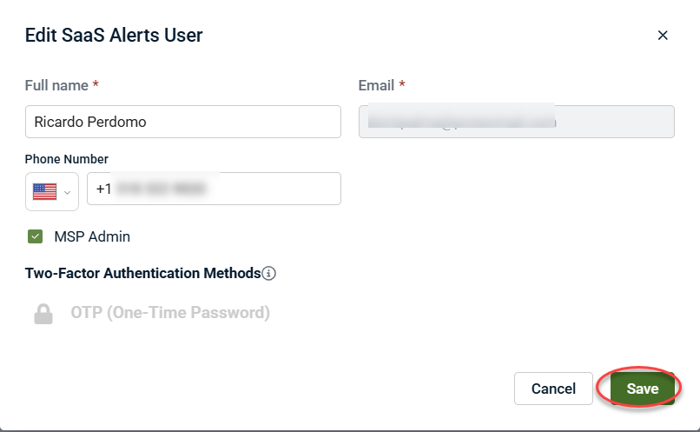The image size is (700, 432).
Task: Click the Two-Factor Authentication Methods heading
Action: [143, 273]
